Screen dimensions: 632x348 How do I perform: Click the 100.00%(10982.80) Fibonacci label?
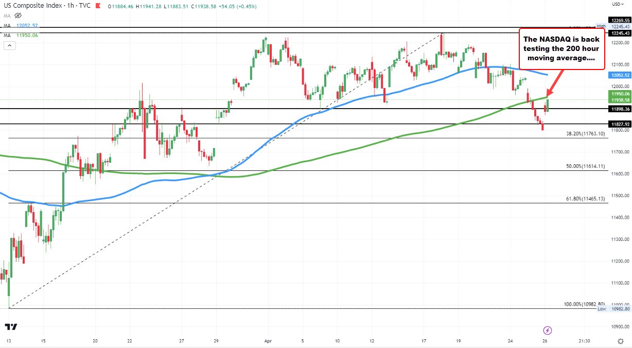click(x=584, y=304)
